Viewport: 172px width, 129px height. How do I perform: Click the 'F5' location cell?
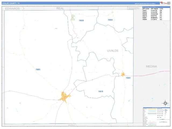click(x=161, y=16)
